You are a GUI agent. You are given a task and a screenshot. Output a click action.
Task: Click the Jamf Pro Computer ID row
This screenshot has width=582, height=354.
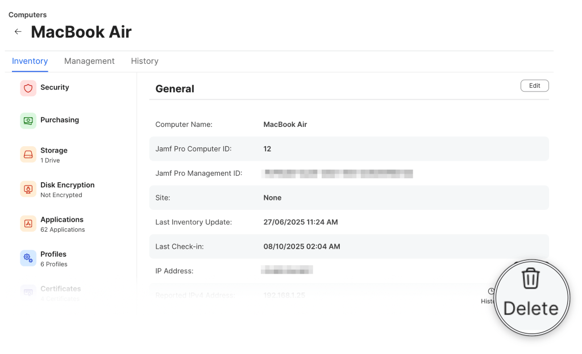click(349, 149)
